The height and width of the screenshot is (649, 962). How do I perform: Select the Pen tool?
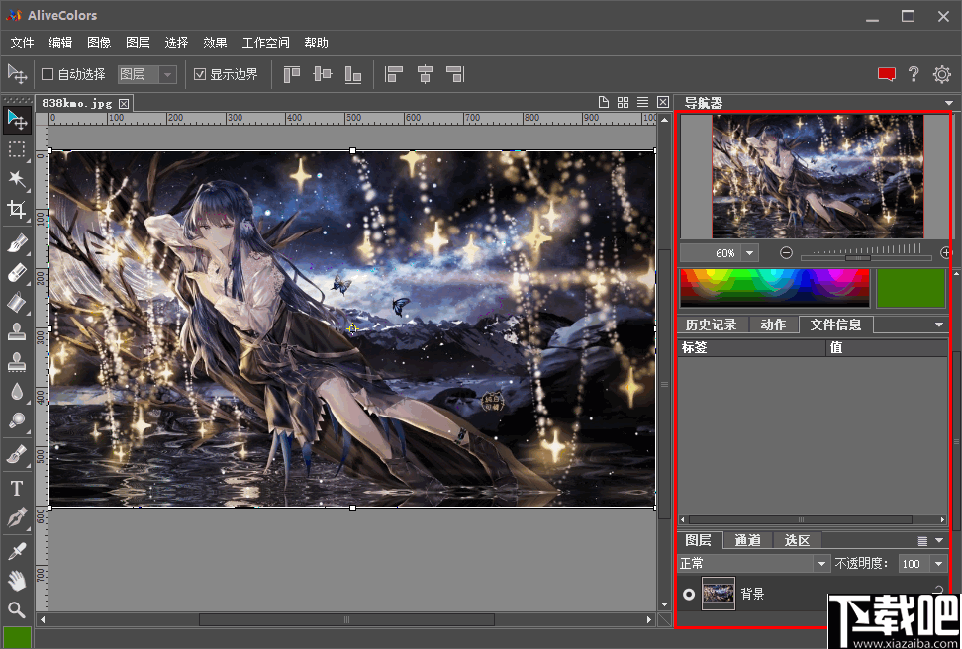(17, 515)
